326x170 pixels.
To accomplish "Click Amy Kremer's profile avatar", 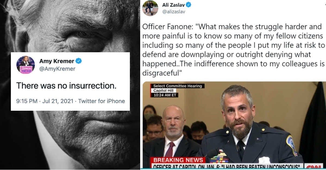I will (x=26, y=65).
